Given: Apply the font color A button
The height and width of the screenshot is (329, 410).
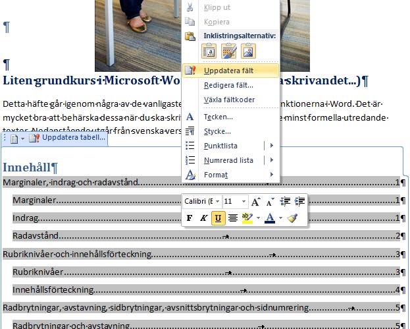Looking at the screenshot, I should point(270,218).
